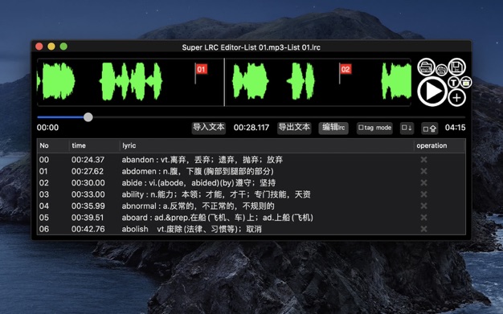Delete row 02 abide with X
Image resolution: width=503 pixels, height=314 pixels.
tap(423, 182)
